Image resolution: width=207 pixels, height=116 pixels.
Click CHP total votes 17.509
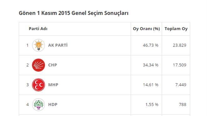pos(179,65)
